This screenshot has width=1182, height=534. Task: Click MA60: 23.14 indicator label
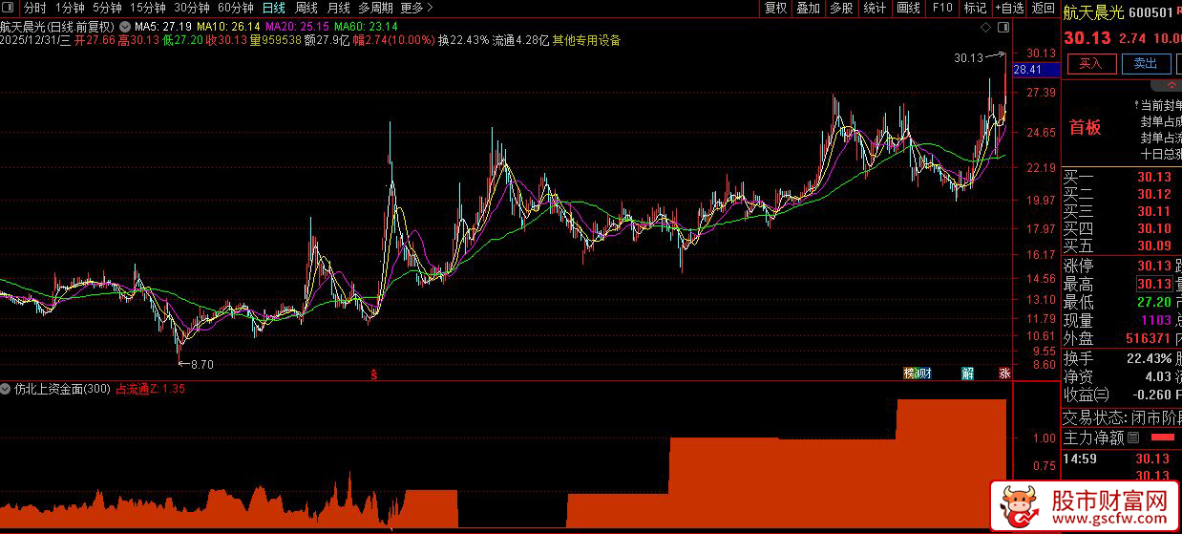pyautogui.click(x=366, y=26)
